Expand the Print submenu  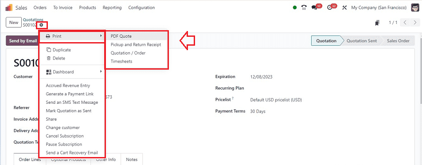point(72,36)
